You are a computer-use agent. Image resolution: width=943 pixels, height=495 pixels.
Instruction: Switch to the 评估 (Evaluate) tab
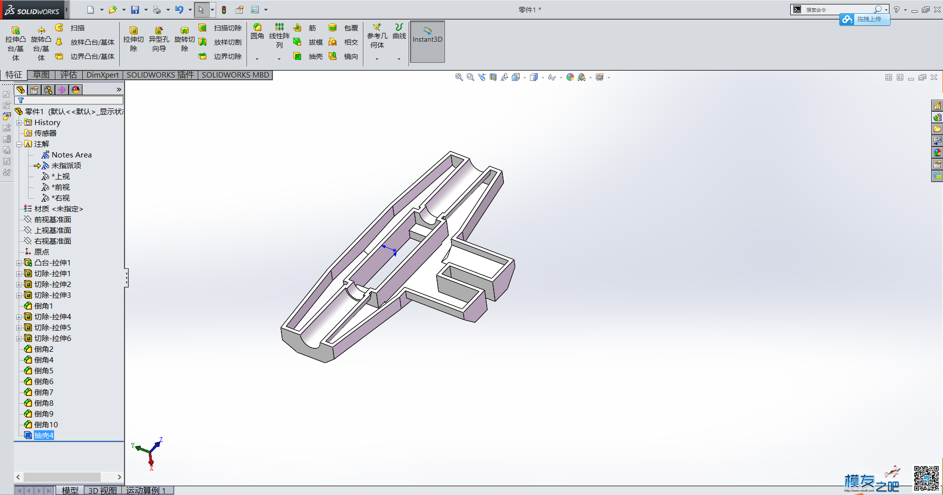click(x=69, y=75)
